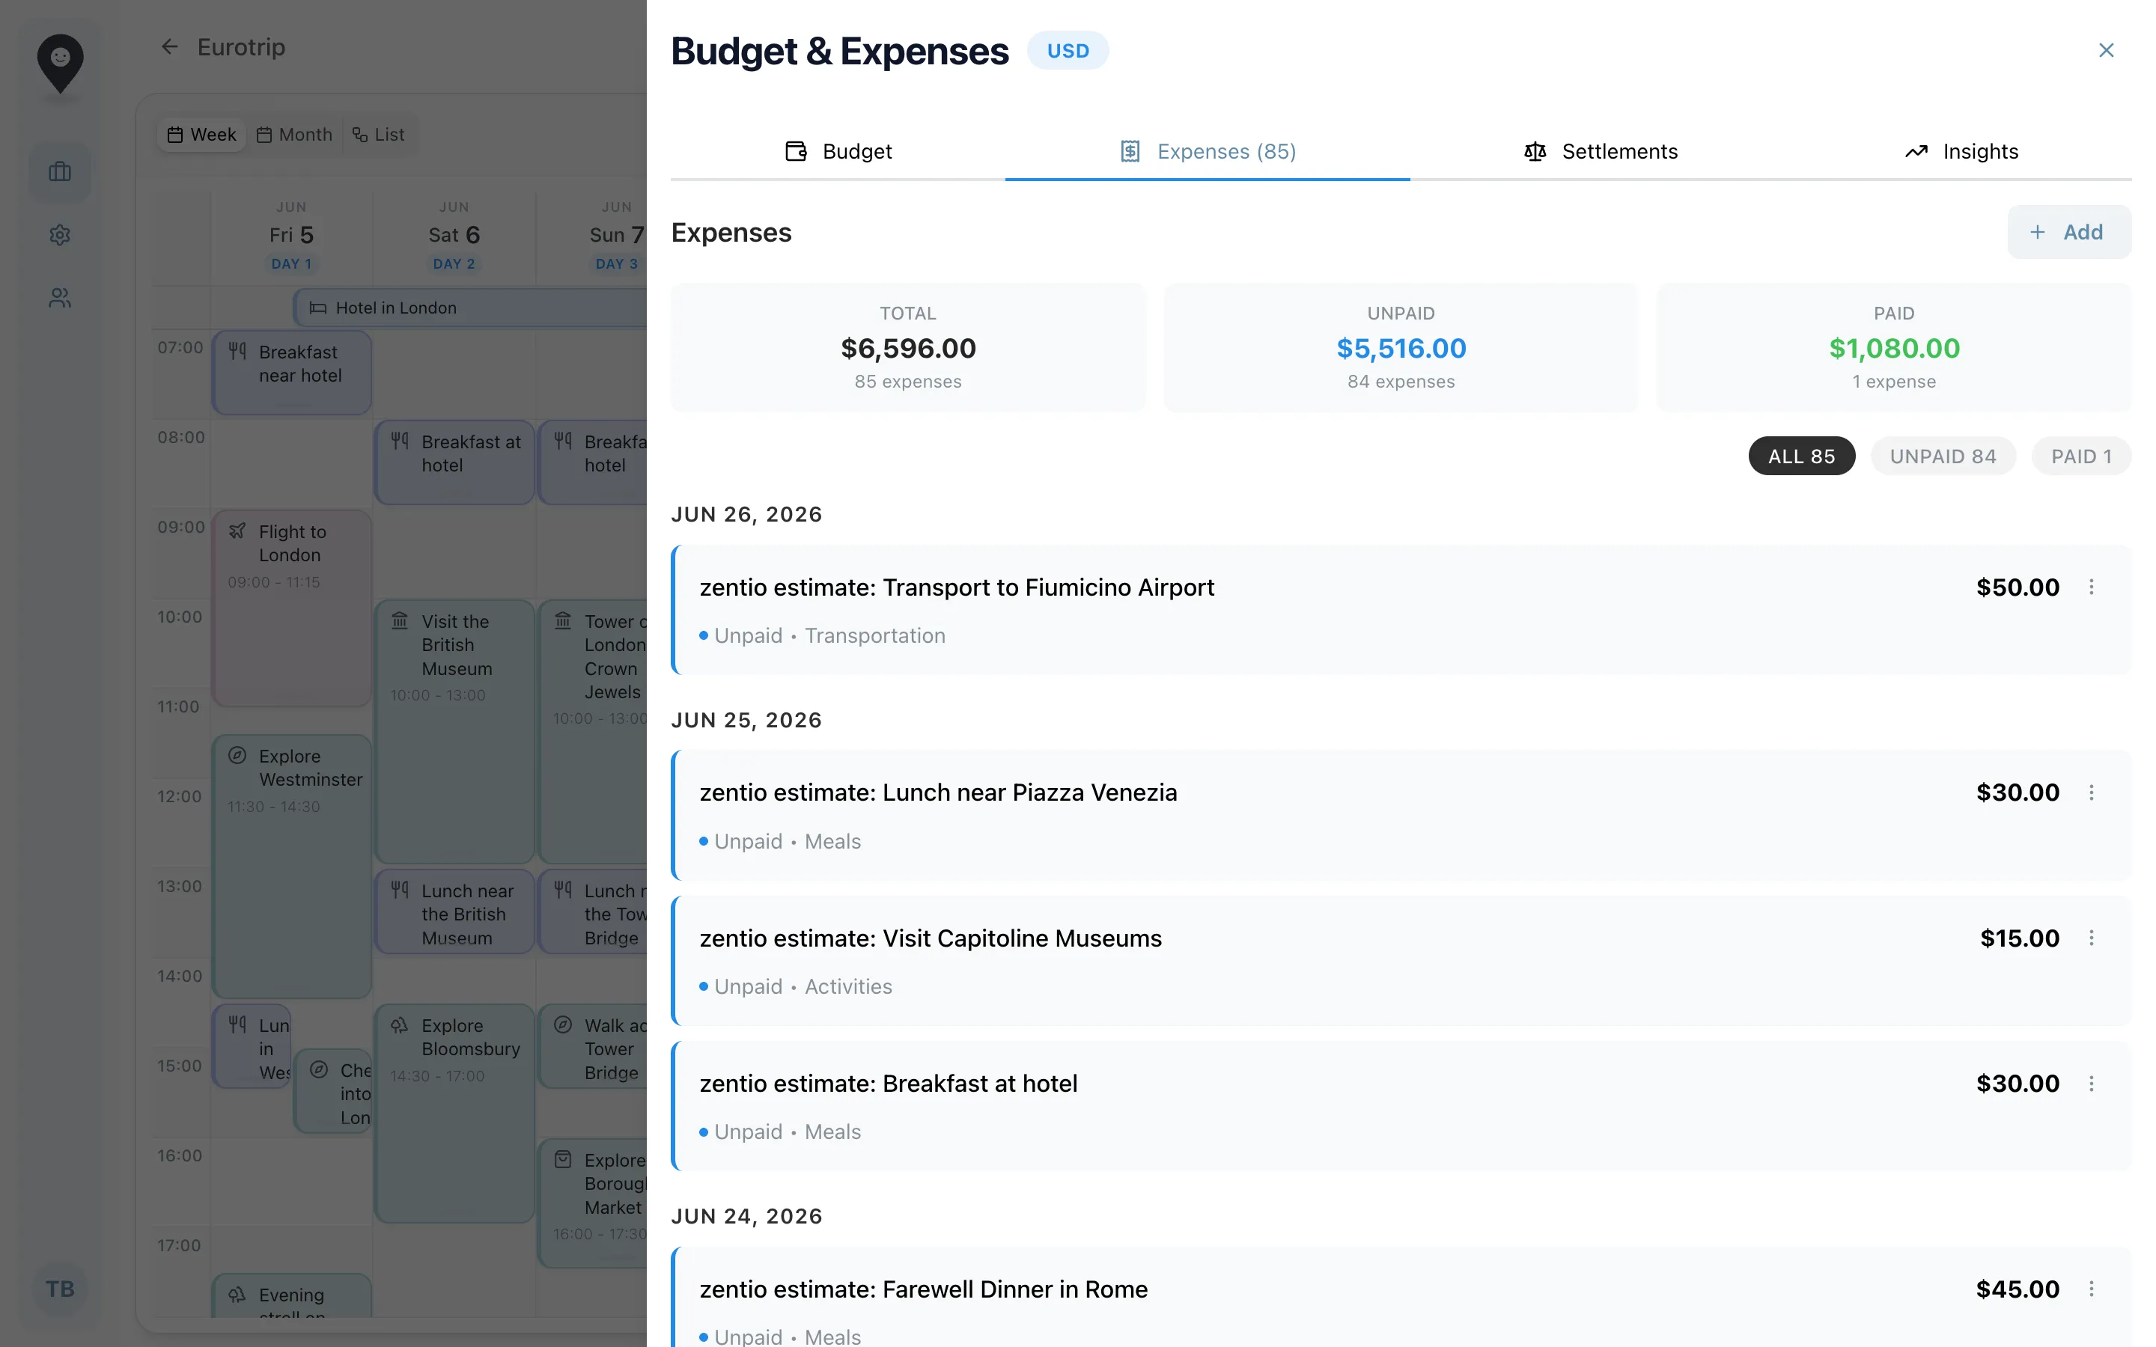Open the Settlements tab
Screen dimensions: 2156x1347
(x=1601, y=151)
